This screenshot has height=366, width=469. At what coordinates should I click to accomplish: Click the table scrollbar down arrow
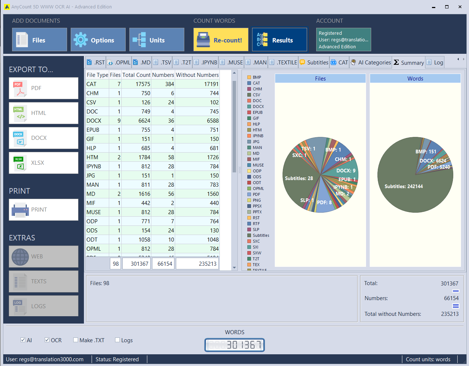pyautogui.click(x=234, y=268)
